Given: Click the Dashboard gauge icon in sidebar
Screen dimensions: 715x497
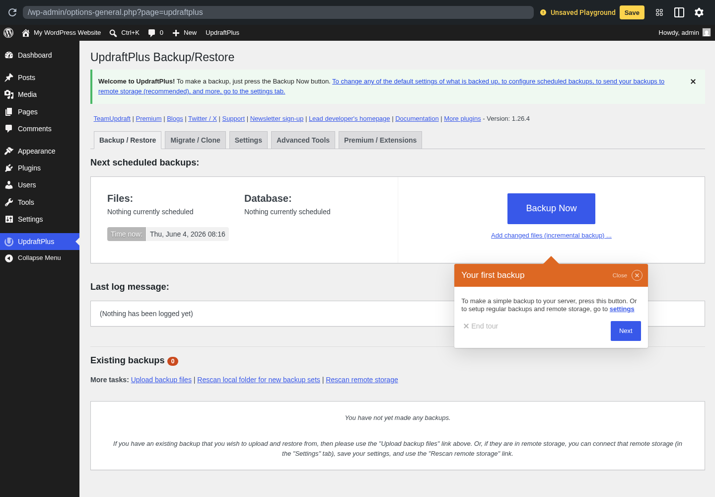Looking at the screenshot, I should click(x=9, y=55).
